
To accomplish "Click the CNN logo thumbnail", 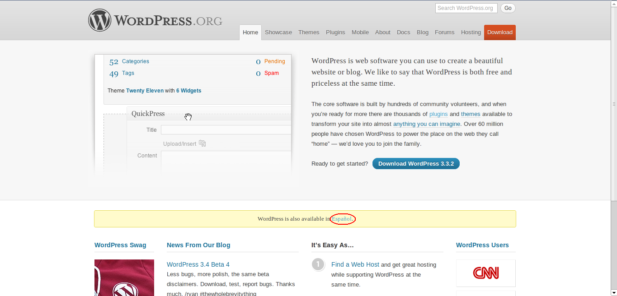I will point(485,273).
